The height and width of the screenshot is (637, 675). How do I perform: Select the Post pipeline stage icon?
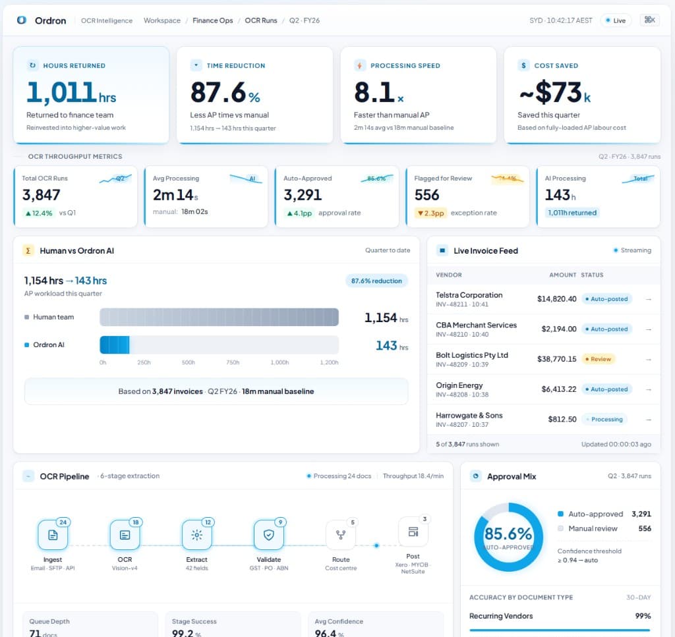413,532
